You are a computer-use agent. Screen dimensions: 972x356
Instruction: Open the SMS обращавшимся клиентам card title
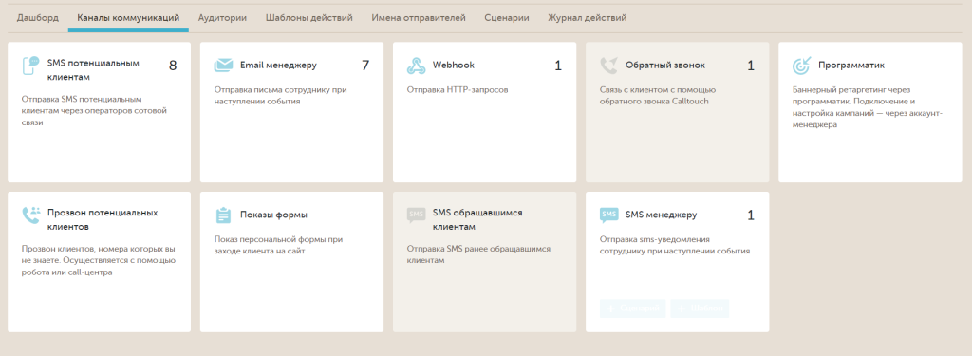coord(477,219)
